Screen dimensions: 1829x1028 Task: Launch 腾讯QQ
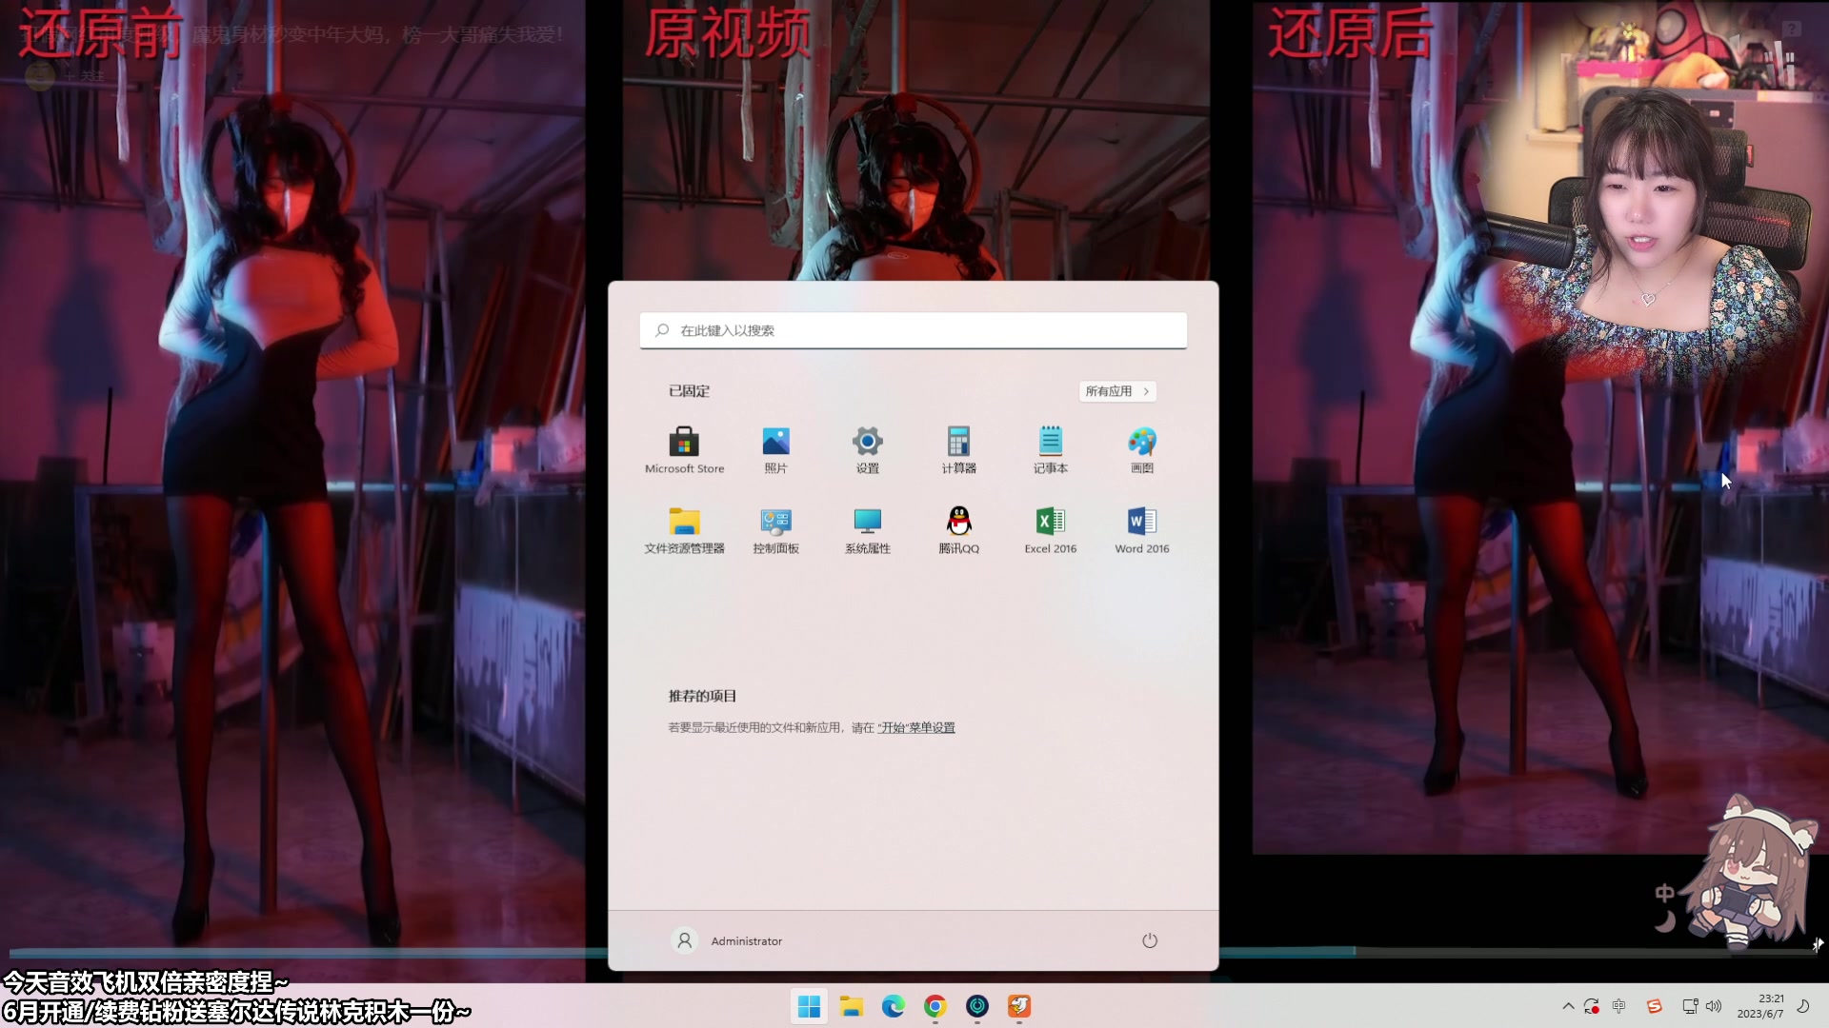tap(958, 530)
